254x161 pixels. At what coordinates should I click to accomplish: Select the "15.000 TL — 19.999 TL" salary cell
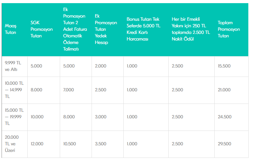coord(14,117)
